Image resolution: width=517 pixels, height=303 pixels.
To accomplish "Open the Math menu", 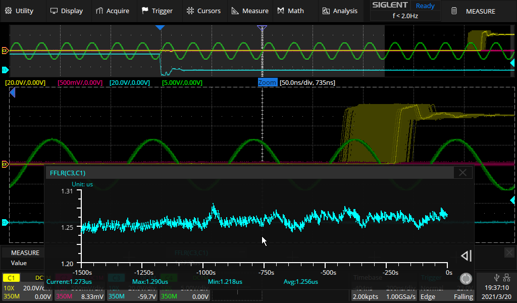I will pos(290,11).
